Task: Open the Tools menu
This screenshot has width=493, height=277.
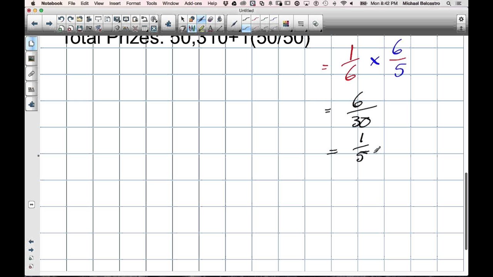Action: 151,3
